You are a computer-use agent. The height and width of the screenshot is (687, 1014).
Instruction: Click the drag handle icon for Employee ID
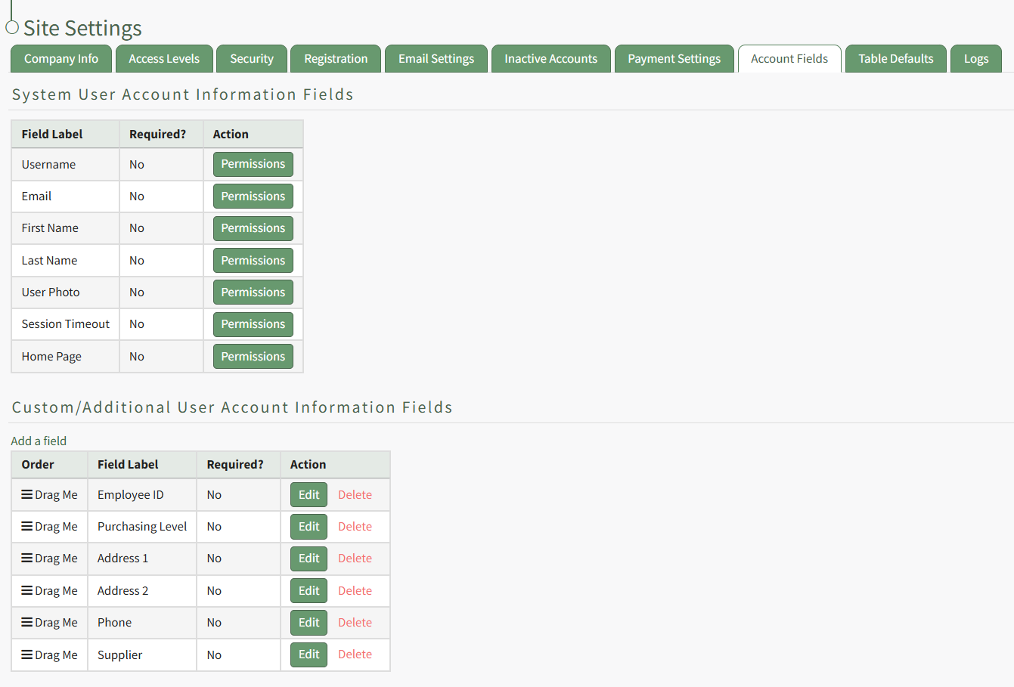27,494
